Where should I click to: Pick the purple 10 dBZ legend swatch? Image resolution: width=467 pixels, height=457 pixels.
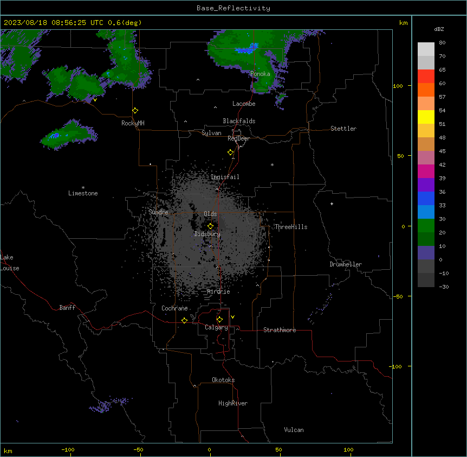[426, 253]
